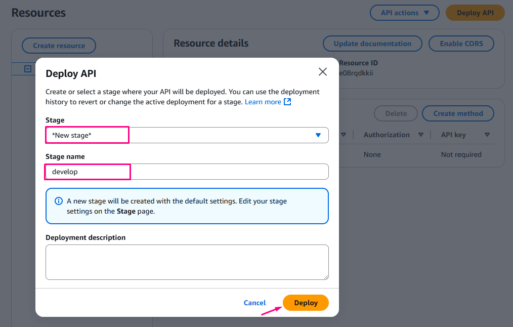Click the info icon in the notice box
This screenshot has width=513, height=327.
[x=58, y=201]
